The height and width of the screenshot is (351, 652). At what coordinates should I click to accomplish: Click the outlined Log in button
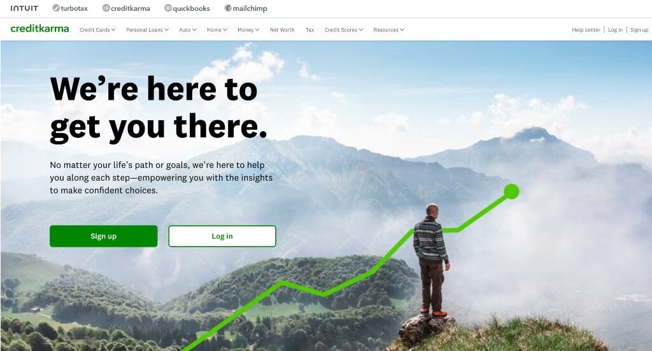point(222,236)
